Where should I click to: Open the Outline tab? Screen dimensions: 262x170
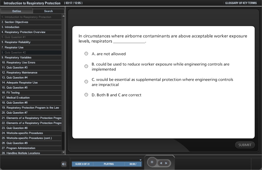pos(17,11)
